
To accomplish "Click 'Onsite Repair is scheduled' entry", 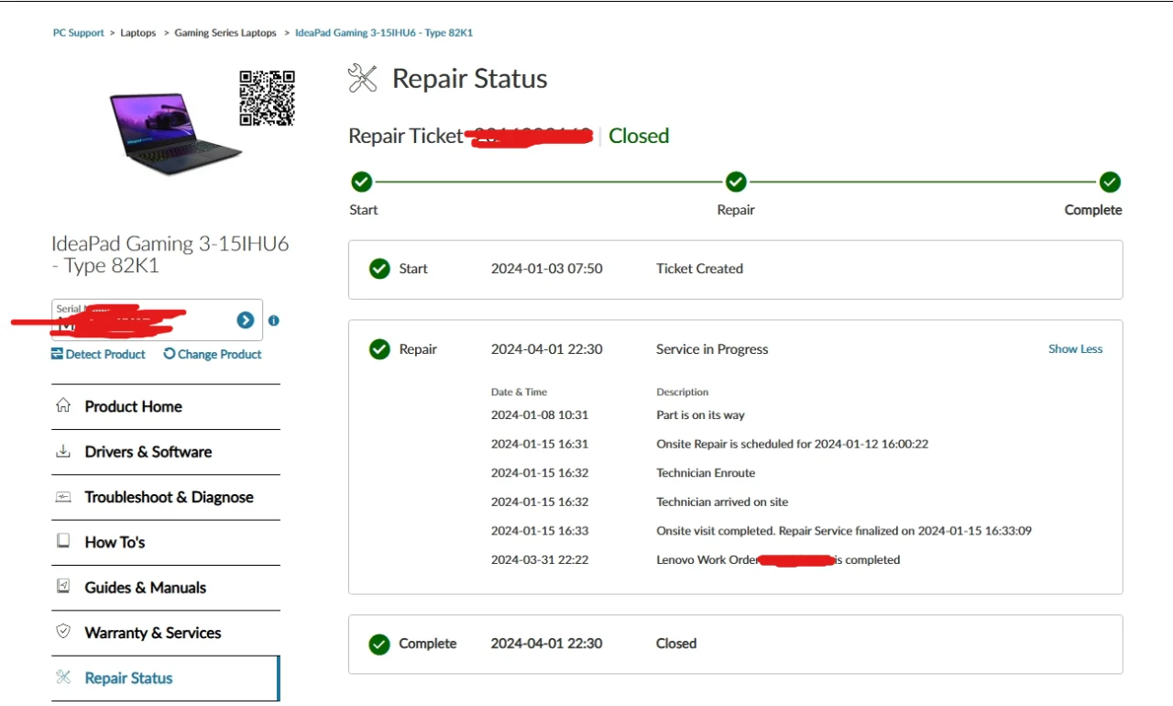I will click(793, 444).
